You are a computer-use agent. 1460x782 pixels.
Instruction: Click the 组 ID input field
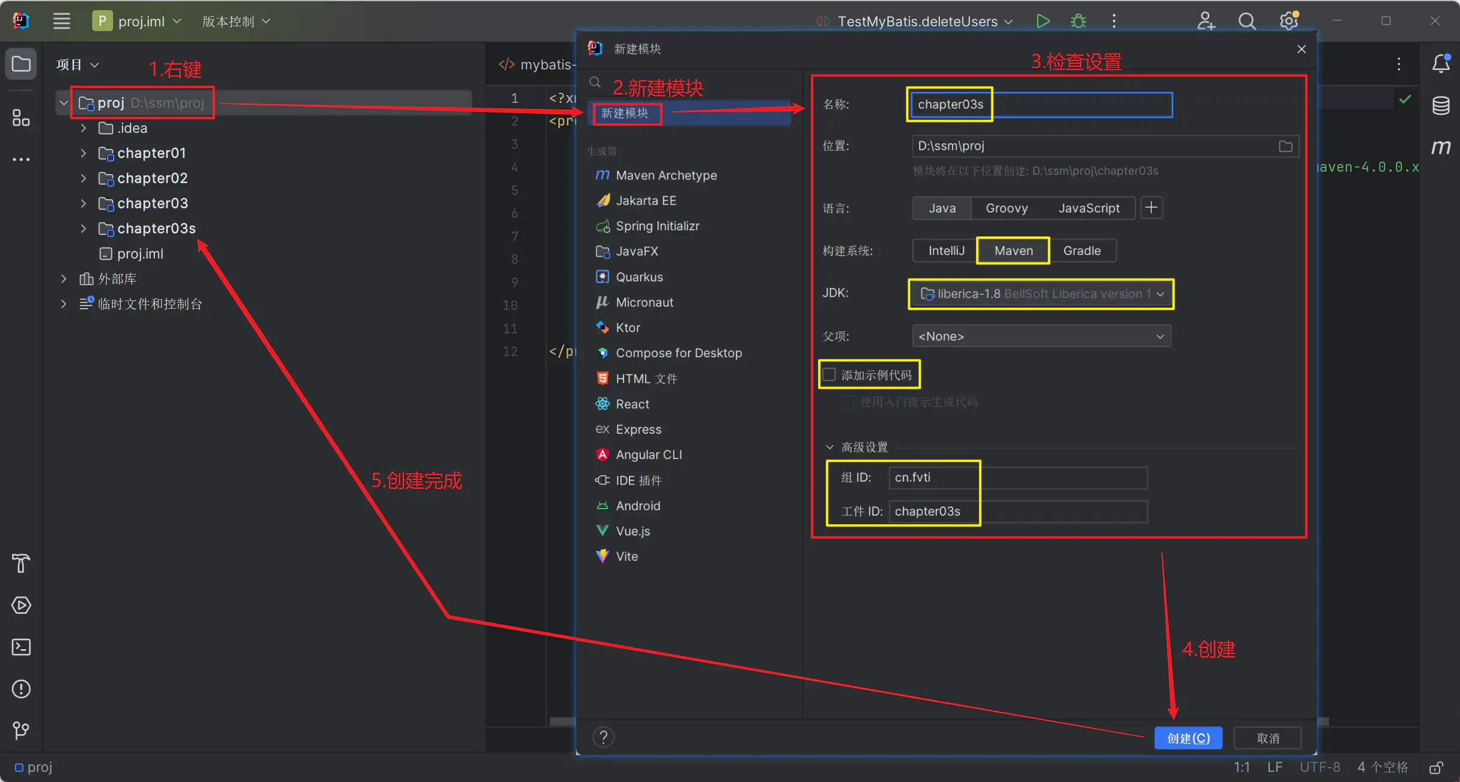1018,477
